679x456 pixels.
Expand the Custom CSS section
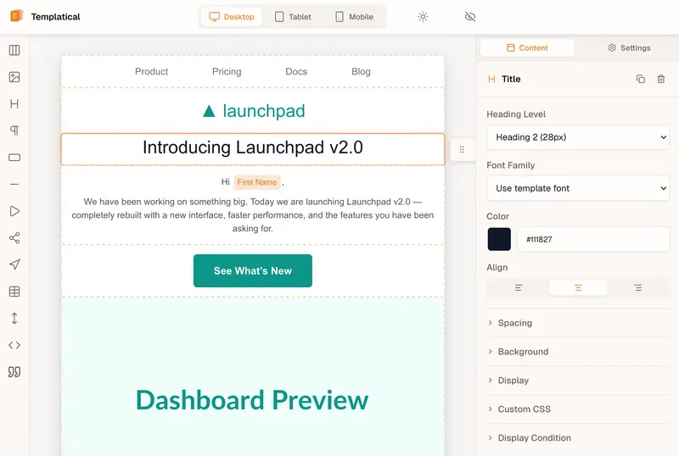coord(578,409)
